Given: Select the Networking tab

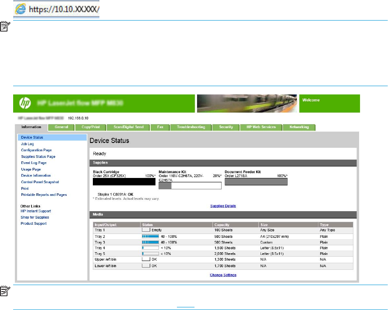Looking at the screenshot, I should click(x=299, y=127).
